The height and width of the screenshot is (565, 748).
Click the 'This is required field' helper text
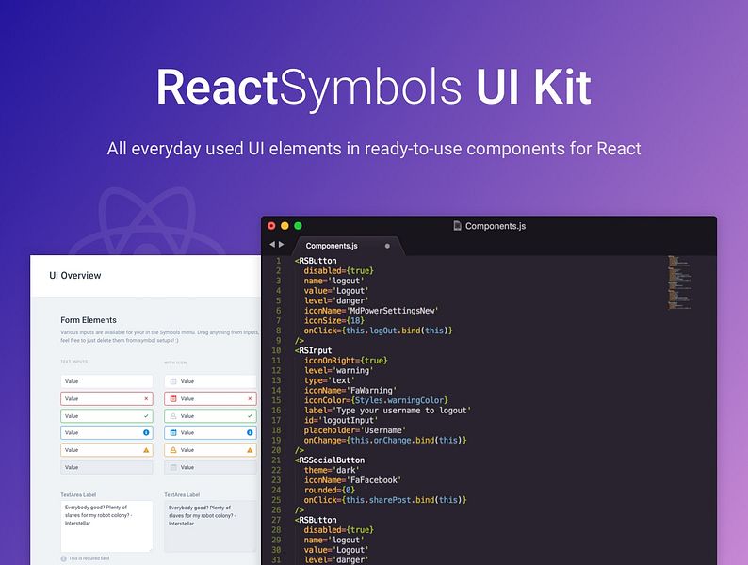tap(89, 558)
